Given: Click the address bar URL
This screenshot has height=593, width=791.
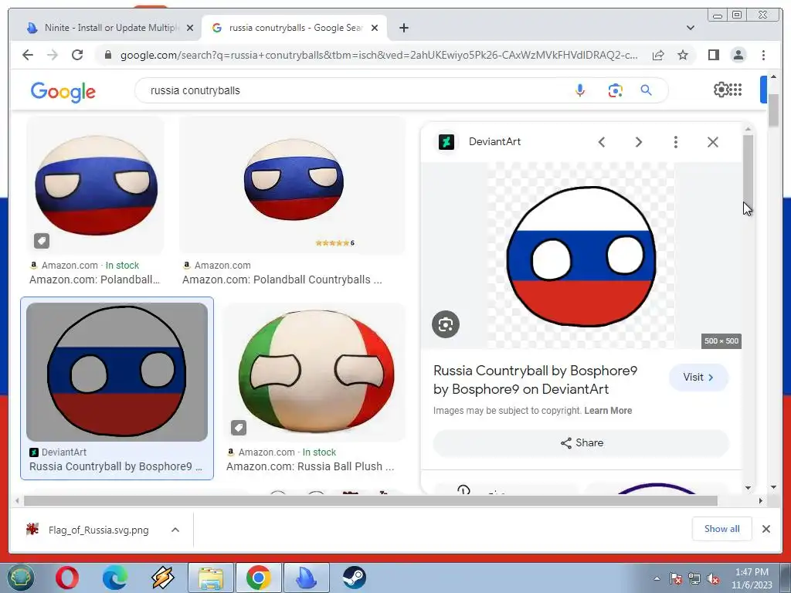Looking at the screenshot, I should [379, 55].
